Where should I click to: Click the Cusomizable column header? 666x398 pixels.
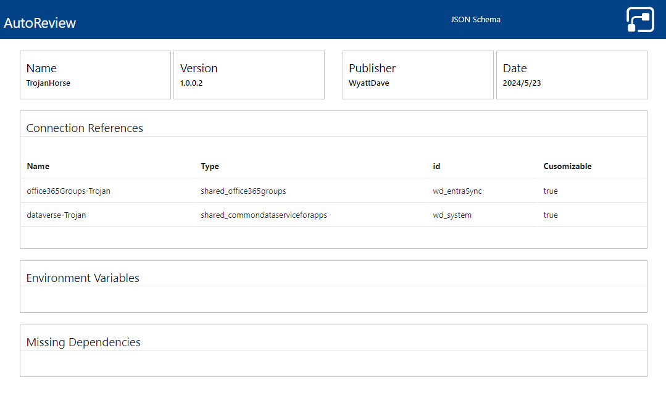(x=567, y=167)
